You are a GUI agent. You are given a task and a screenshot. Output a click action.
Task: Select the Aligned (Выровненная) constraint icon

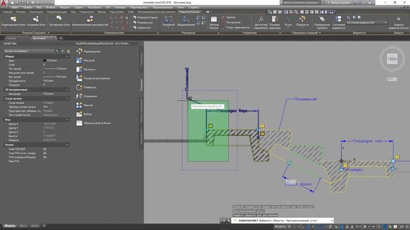pos(186,19)
